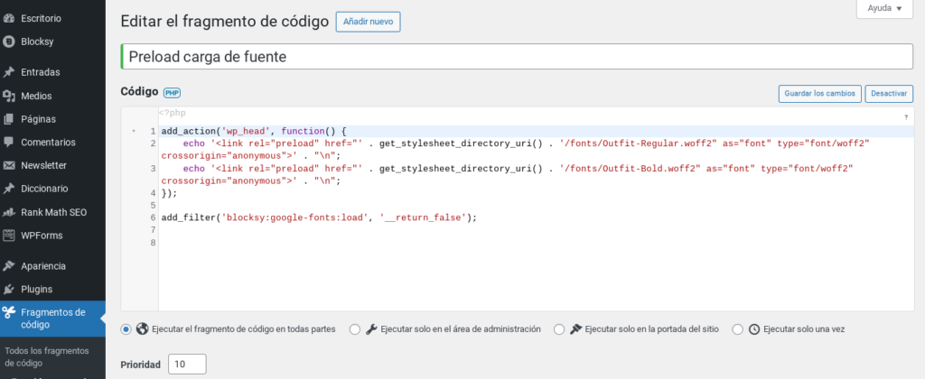Click the globe icon for run everywhere
The image size is (925, 379).
pos(142,329)
